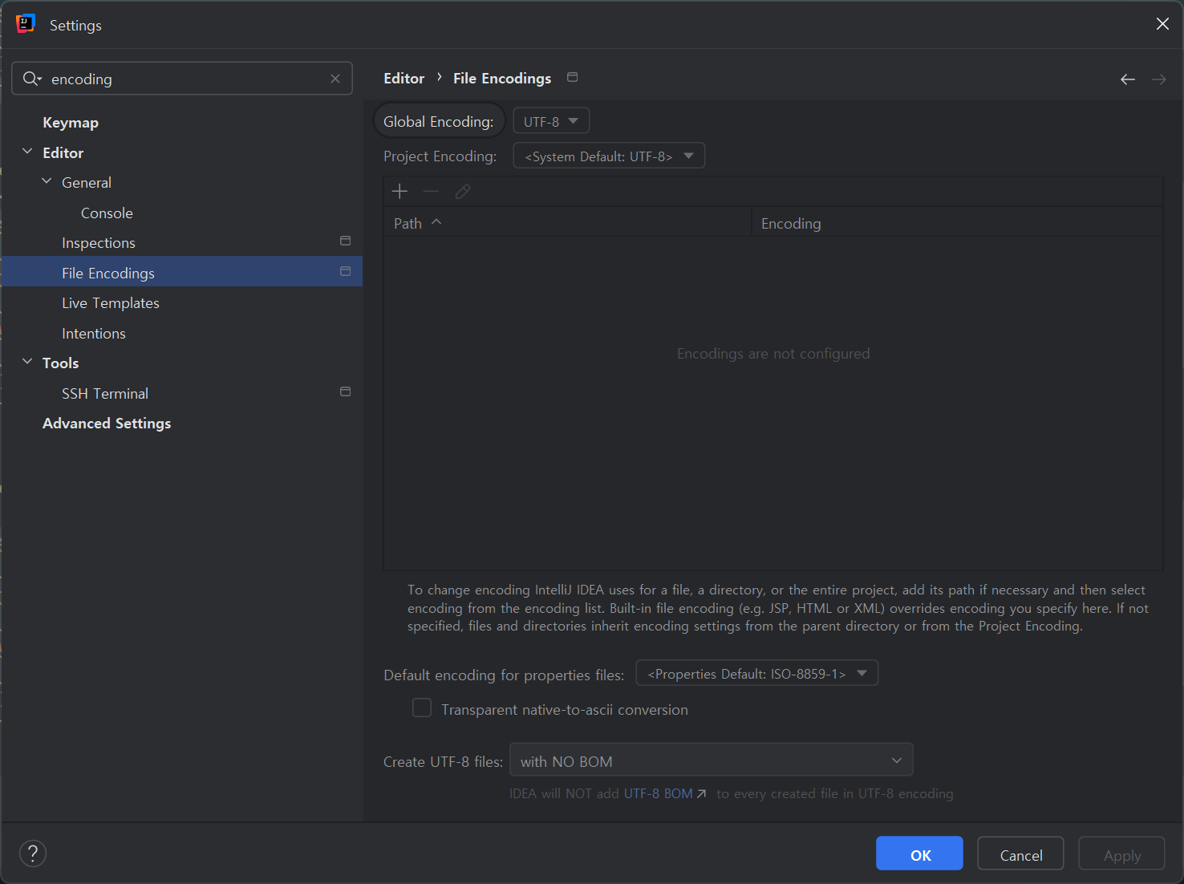Click the Project Encoding label
1184x884 pixels.
point(440,156)
